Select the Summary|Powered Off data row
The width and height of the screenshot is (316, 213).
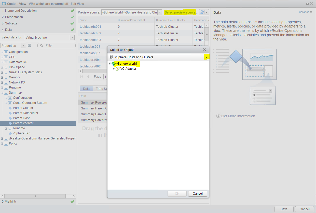point(93,103)
